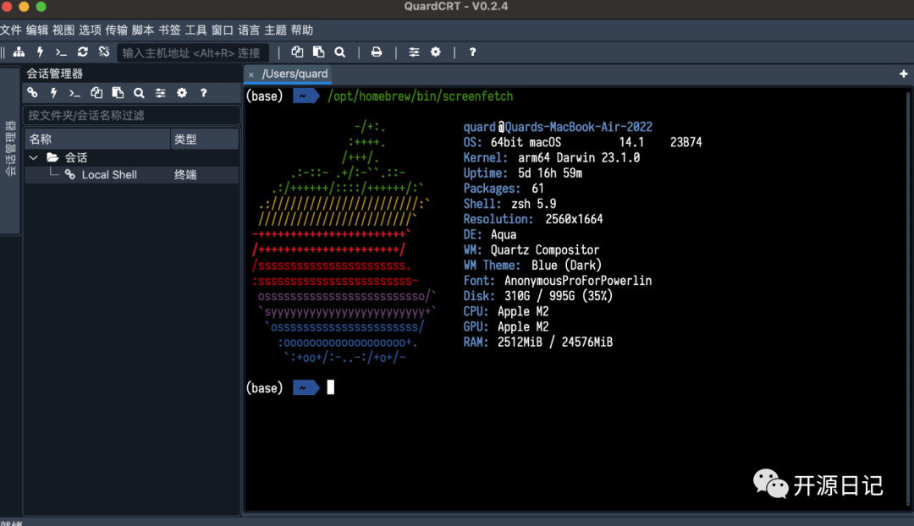Viewport: 914px width, 526px height.
Task: Collapse the 会话 folder tree node
Action: click(x=34, y=157)
